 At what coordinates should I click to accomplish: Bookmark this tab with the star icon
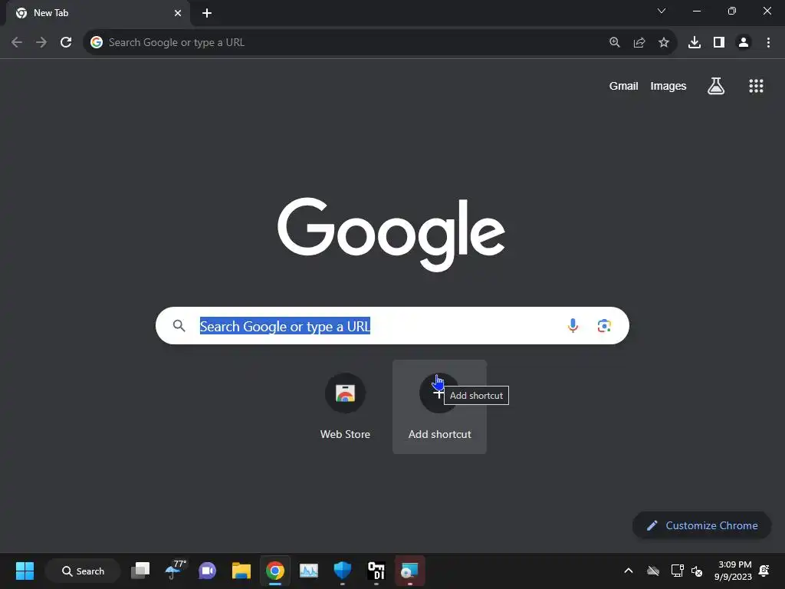point(664,43)
